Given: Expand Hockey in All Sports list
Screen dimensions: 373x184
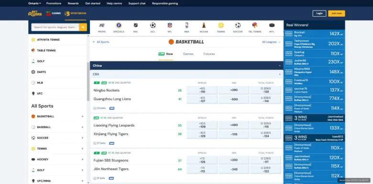Looking at the screenshot, I should pyautogui.click(x=83, y=159).
